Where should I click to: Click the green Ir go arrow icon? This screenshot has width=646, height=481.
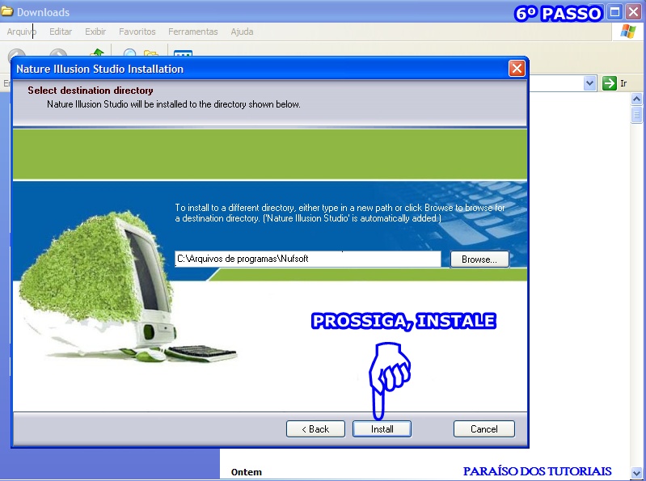click(x=609, y=83)
